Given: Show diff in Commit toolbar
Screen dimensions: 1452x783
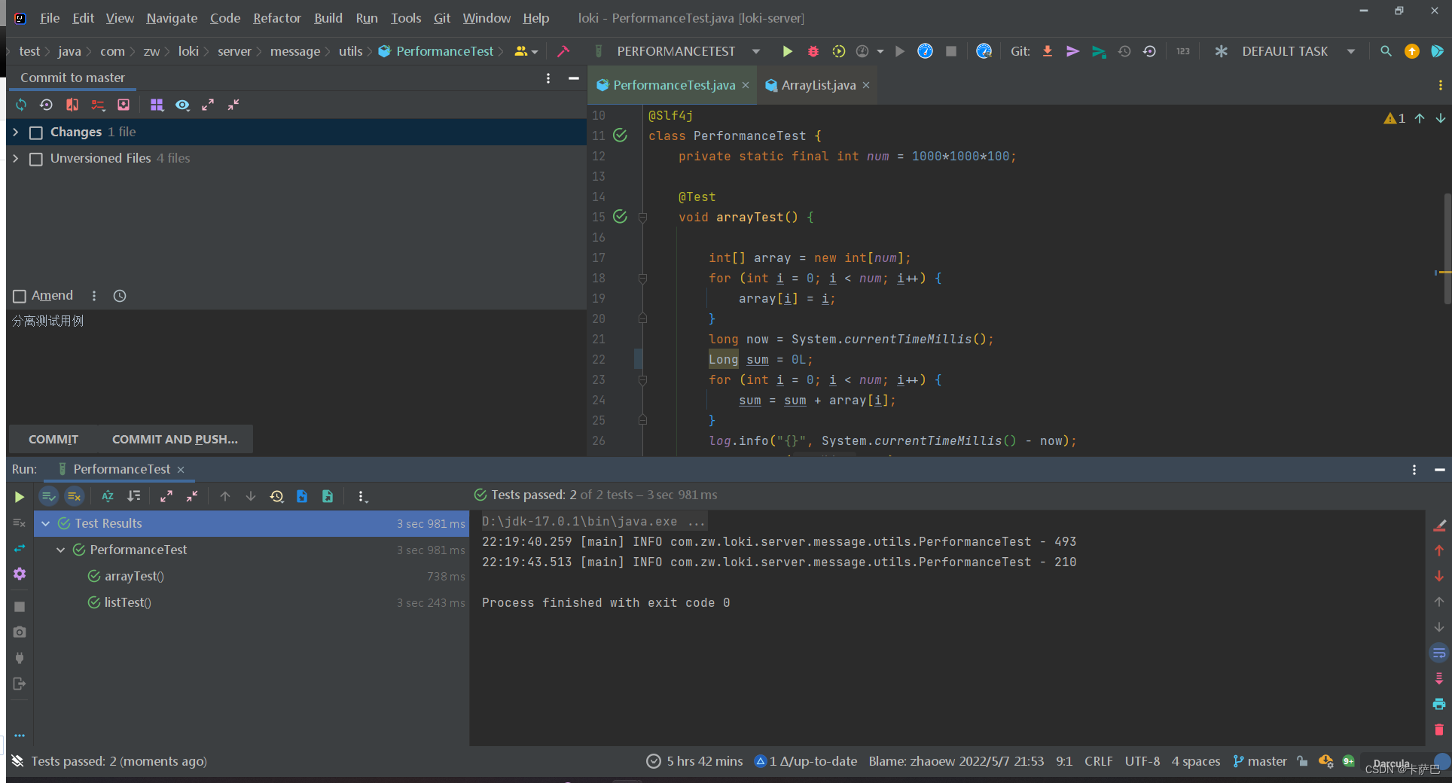Looking at the screenshot, I should pos(72,105).
